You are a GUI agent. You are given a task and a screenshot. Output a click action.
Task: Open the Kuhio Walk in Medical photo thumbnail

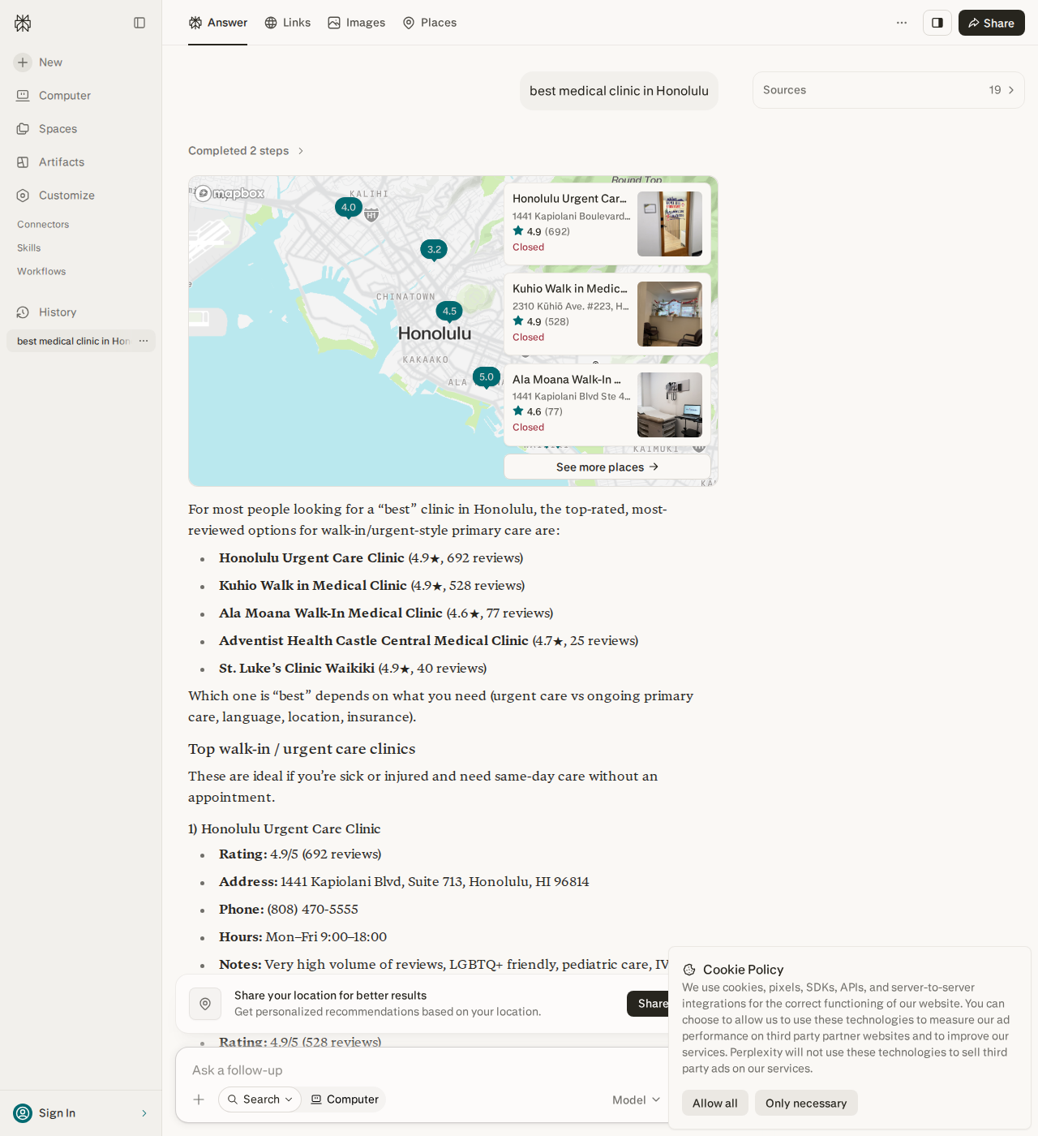pyautogui.click(x=670, y=314)
